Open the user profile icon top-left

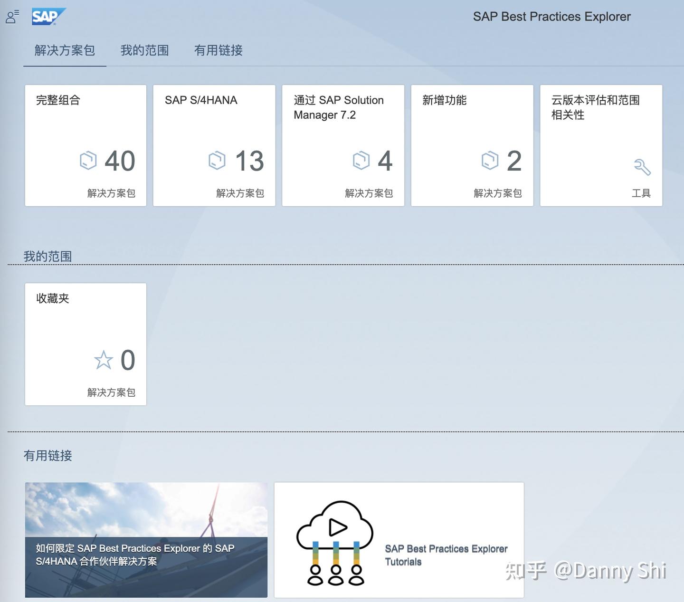[10, 17]
